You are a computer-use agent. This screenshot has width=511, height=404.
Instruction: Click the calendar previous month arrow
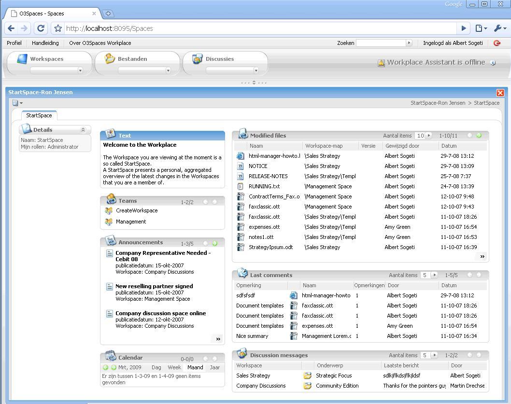click(105, 367)
